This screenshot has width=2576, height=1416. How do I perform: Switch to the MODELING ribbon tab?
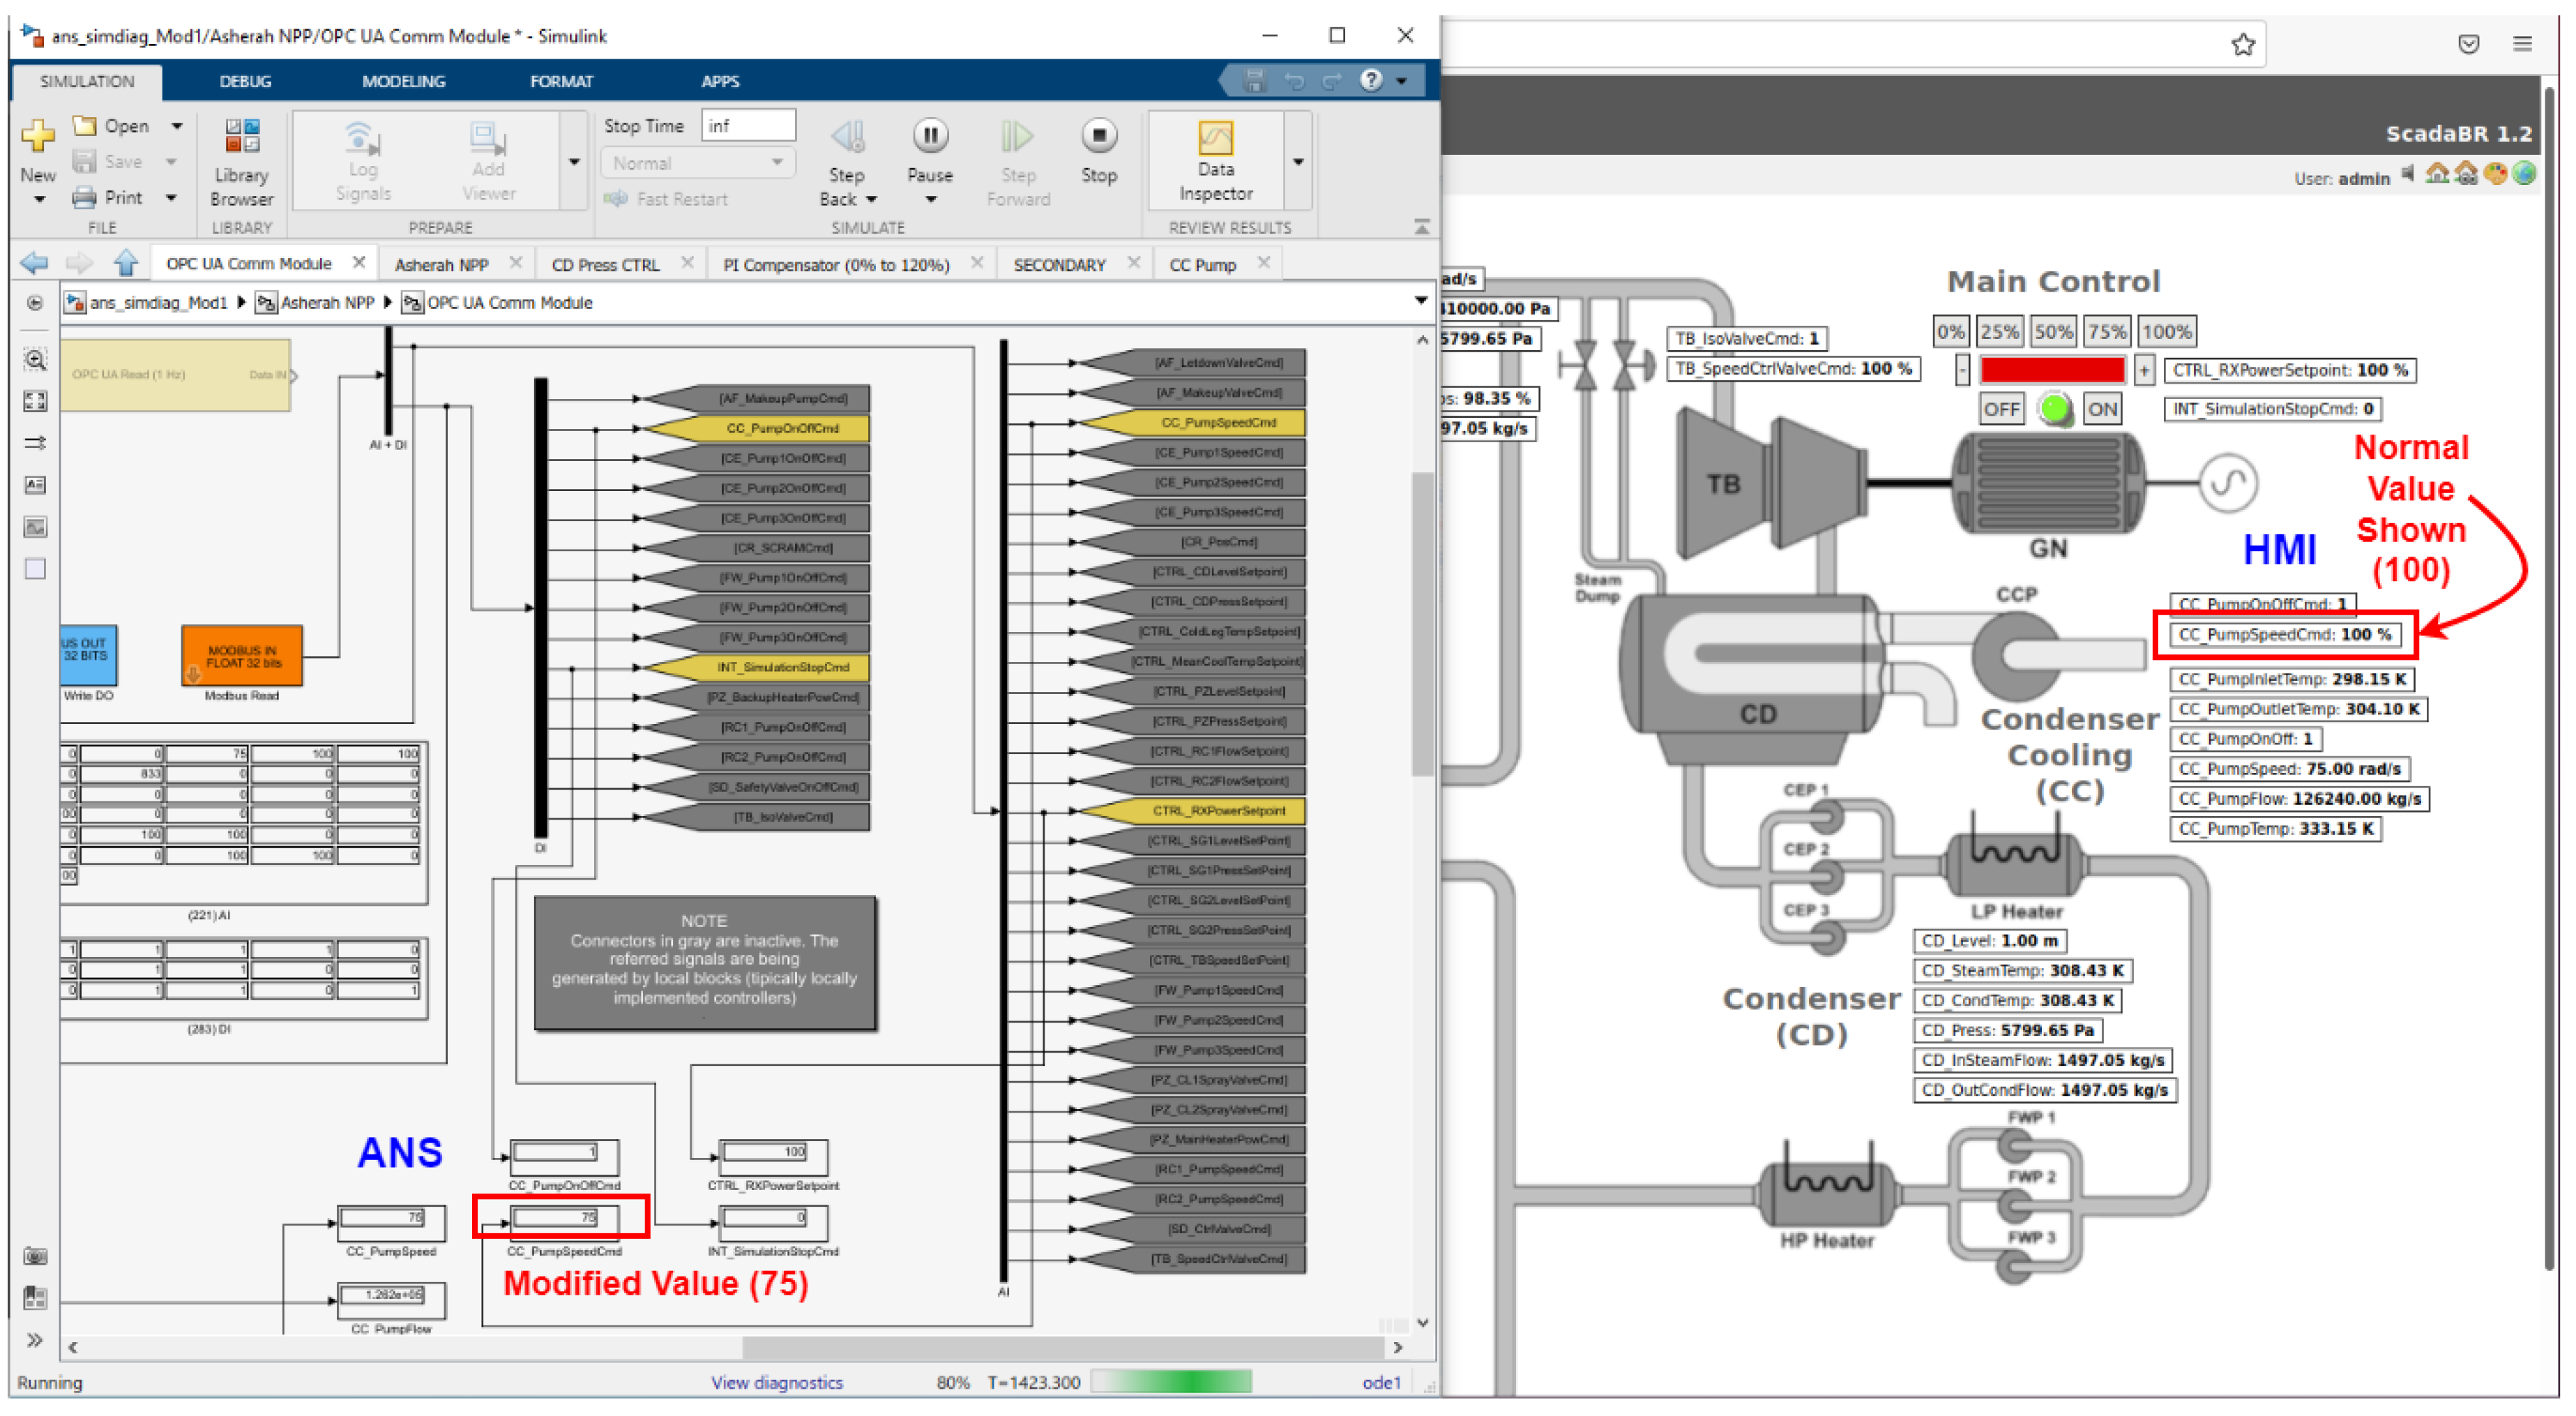[403, 82]
